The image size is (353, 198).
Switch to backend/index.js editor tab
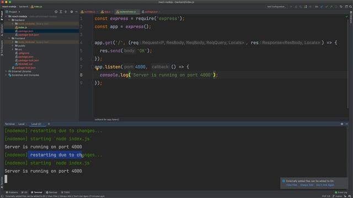coord(127,12)
